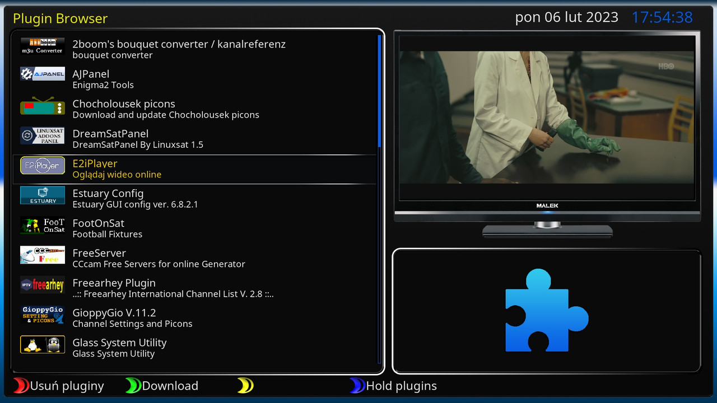Click the plugin list scrollbar
717x403 pixels.
click(x=379, y=200)
